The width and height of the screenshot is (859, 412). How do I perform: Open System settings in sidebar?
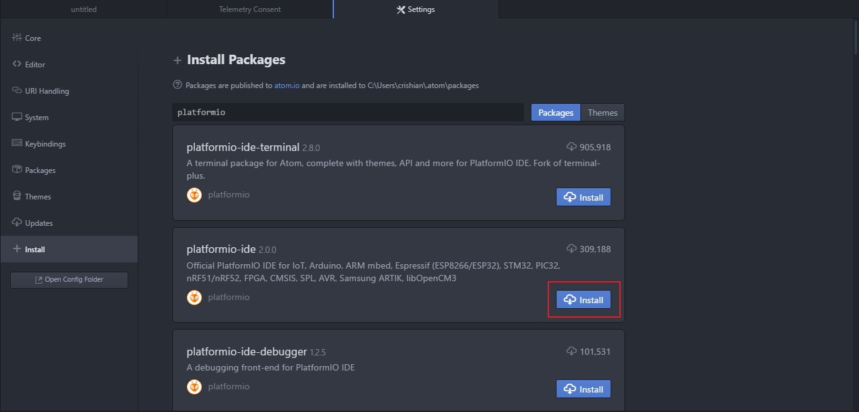69,118
